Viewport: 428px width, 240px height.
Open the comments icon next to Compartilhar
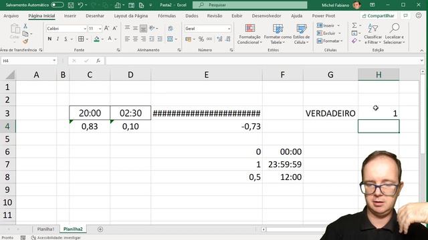pos(406,16)
